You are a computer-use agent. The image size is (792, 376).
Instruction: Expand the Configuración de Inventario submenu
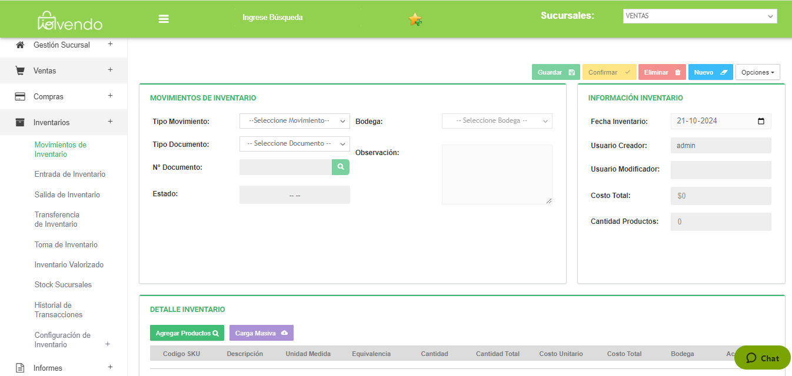[x=108, y=344]
